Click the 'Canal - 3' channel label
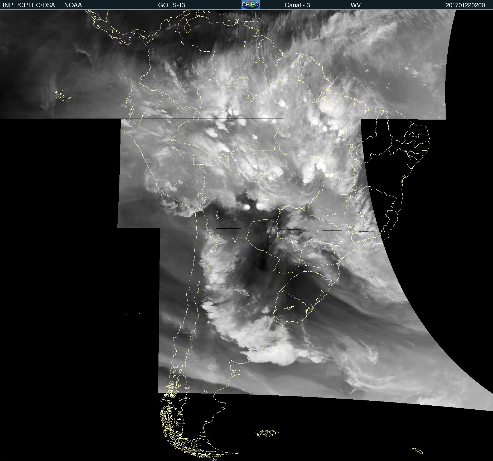The width and height of the screenshot is (493, 461). [x=297, y=5]
